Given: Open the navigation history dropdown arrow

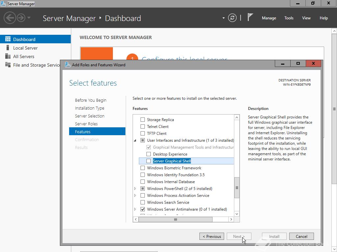Looking at the screenshot, I should (29, 18).
